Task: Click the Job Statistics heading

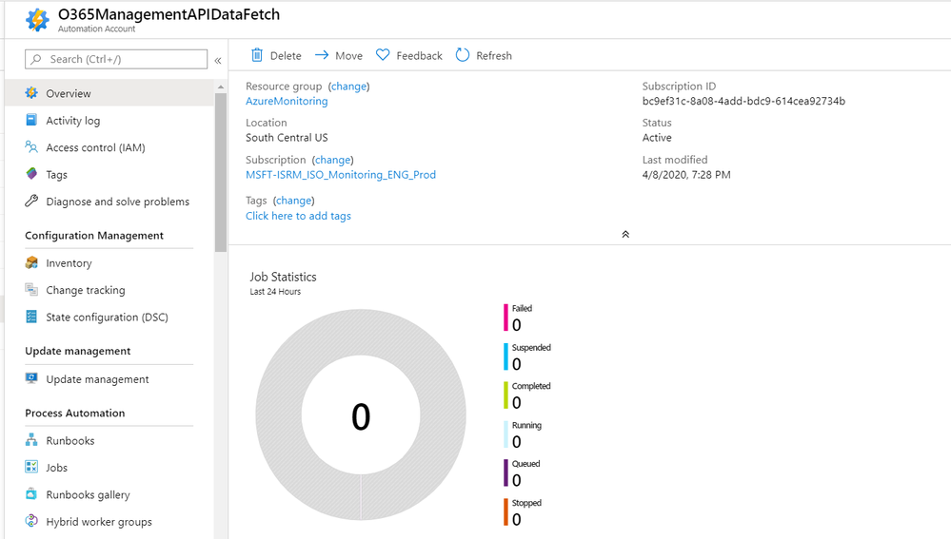Action: 284,277
